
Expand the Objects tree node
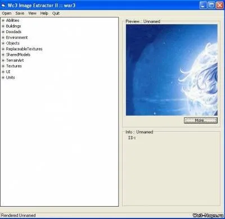[3, 43]
